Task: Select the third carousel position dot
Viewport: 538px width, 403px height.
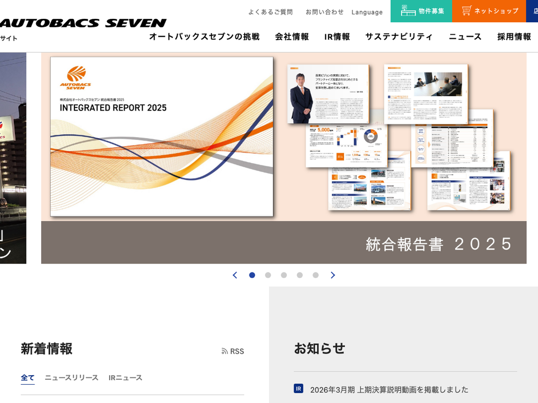Action: click(284, 275)
